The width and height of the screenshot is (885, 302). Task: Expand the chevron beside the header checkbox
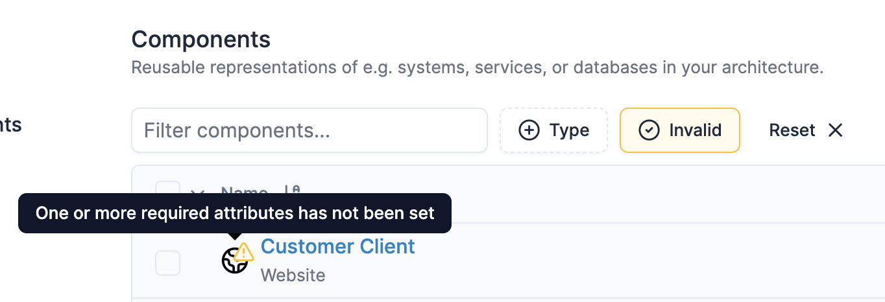coord(198,190)
